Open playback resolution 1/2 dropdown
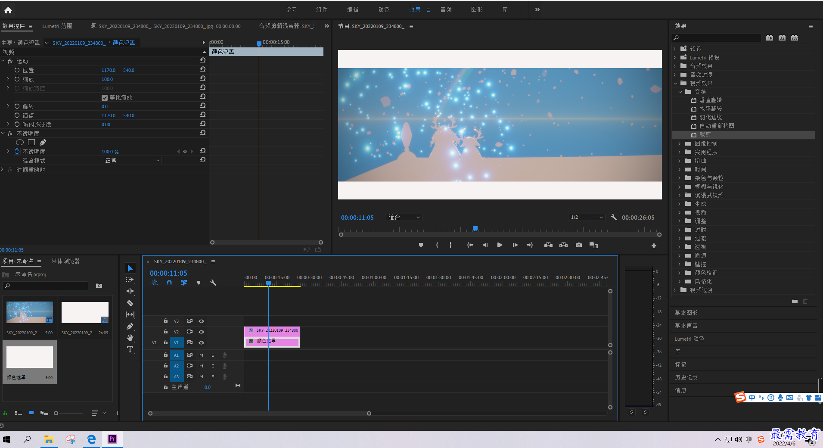This screenshot has width=823, height=448. click(587, 217)
